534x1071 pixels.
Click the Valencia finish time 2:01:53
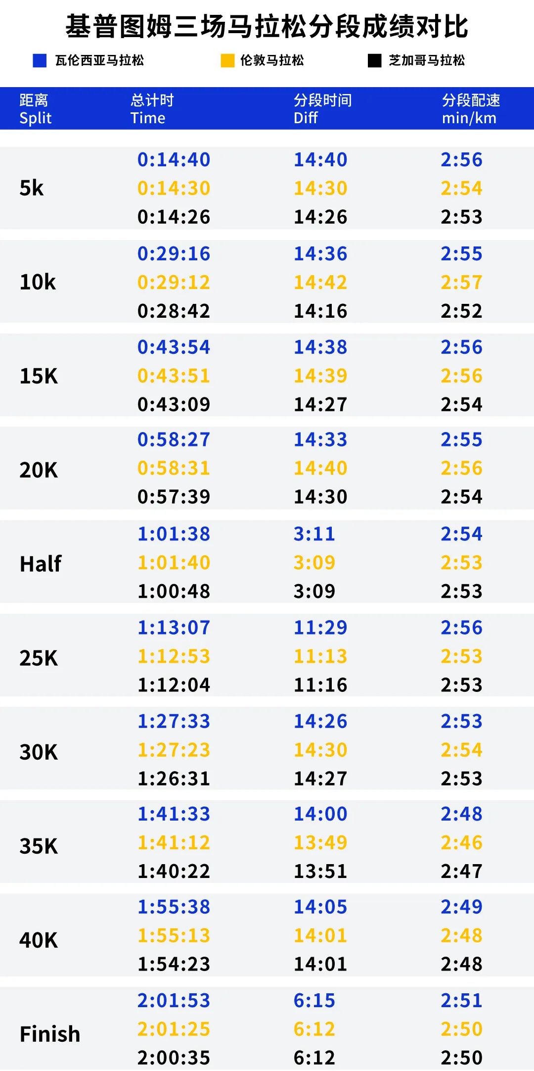174,1001
